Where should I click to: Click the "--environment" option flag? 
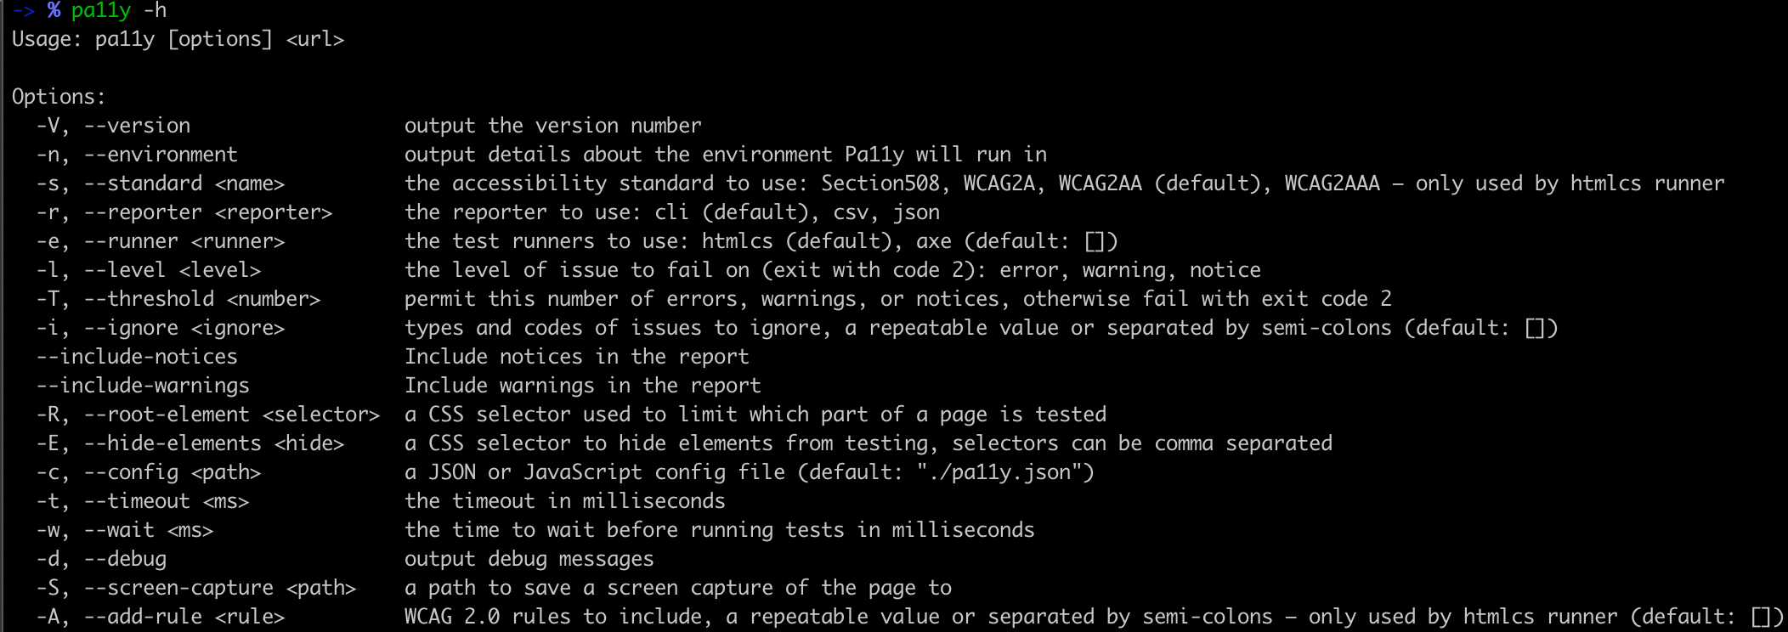(161, 155)
